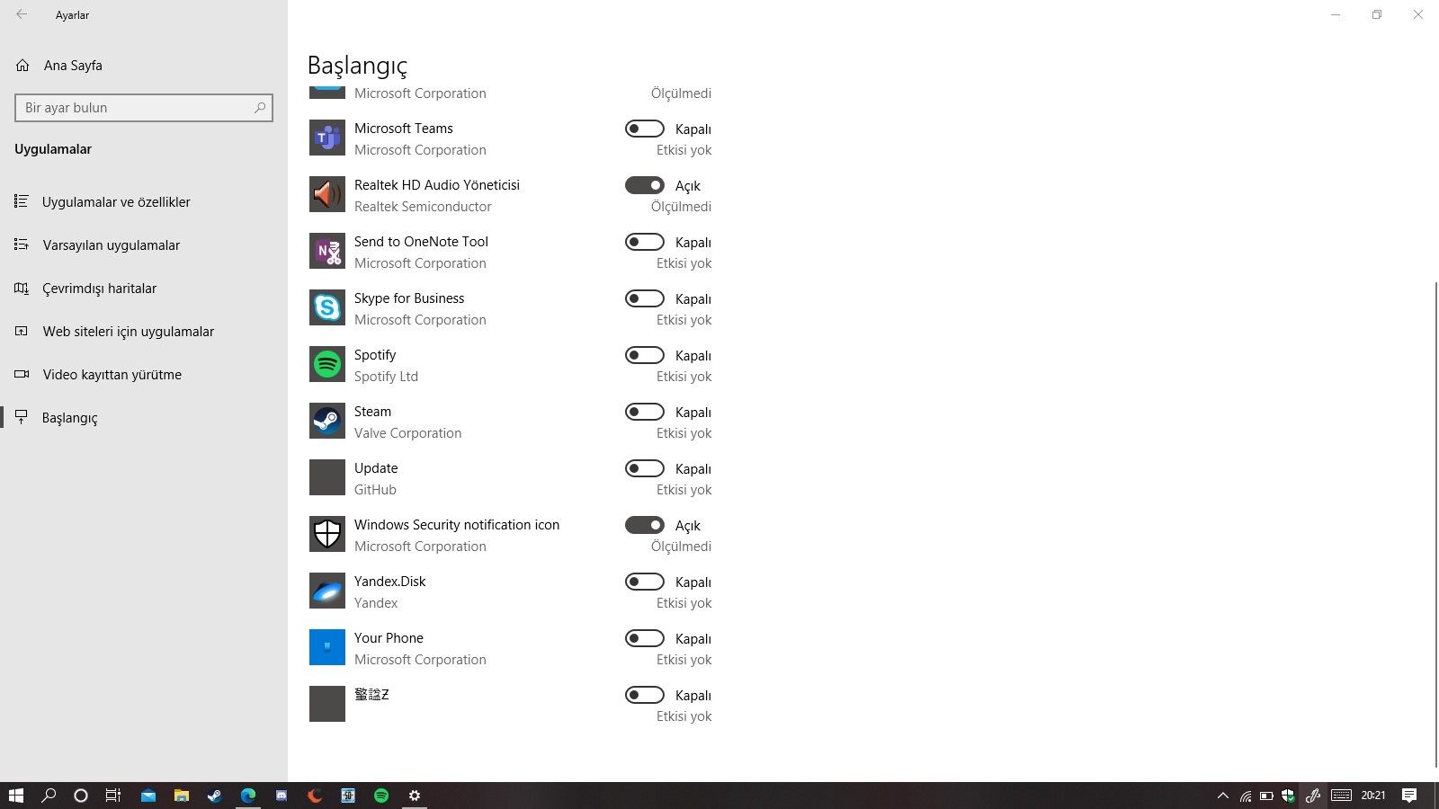The height and width of the screenshot is (809, 1439).
Task: Show hidden system tray icons chevron
Action: click(x=1222, y=796)
